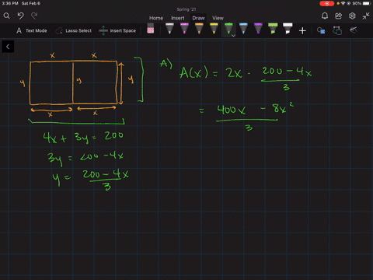Choose the white highlighter
This screenshot has height=280, width=373.
click(x=288, y=29)
